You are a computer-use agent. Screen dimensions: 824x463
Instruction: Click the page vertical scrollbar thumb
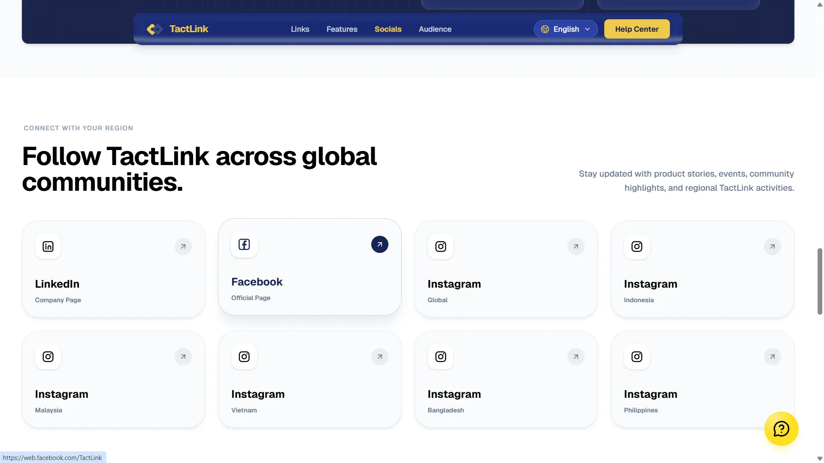pyautogui.click(x=820, y=281)
